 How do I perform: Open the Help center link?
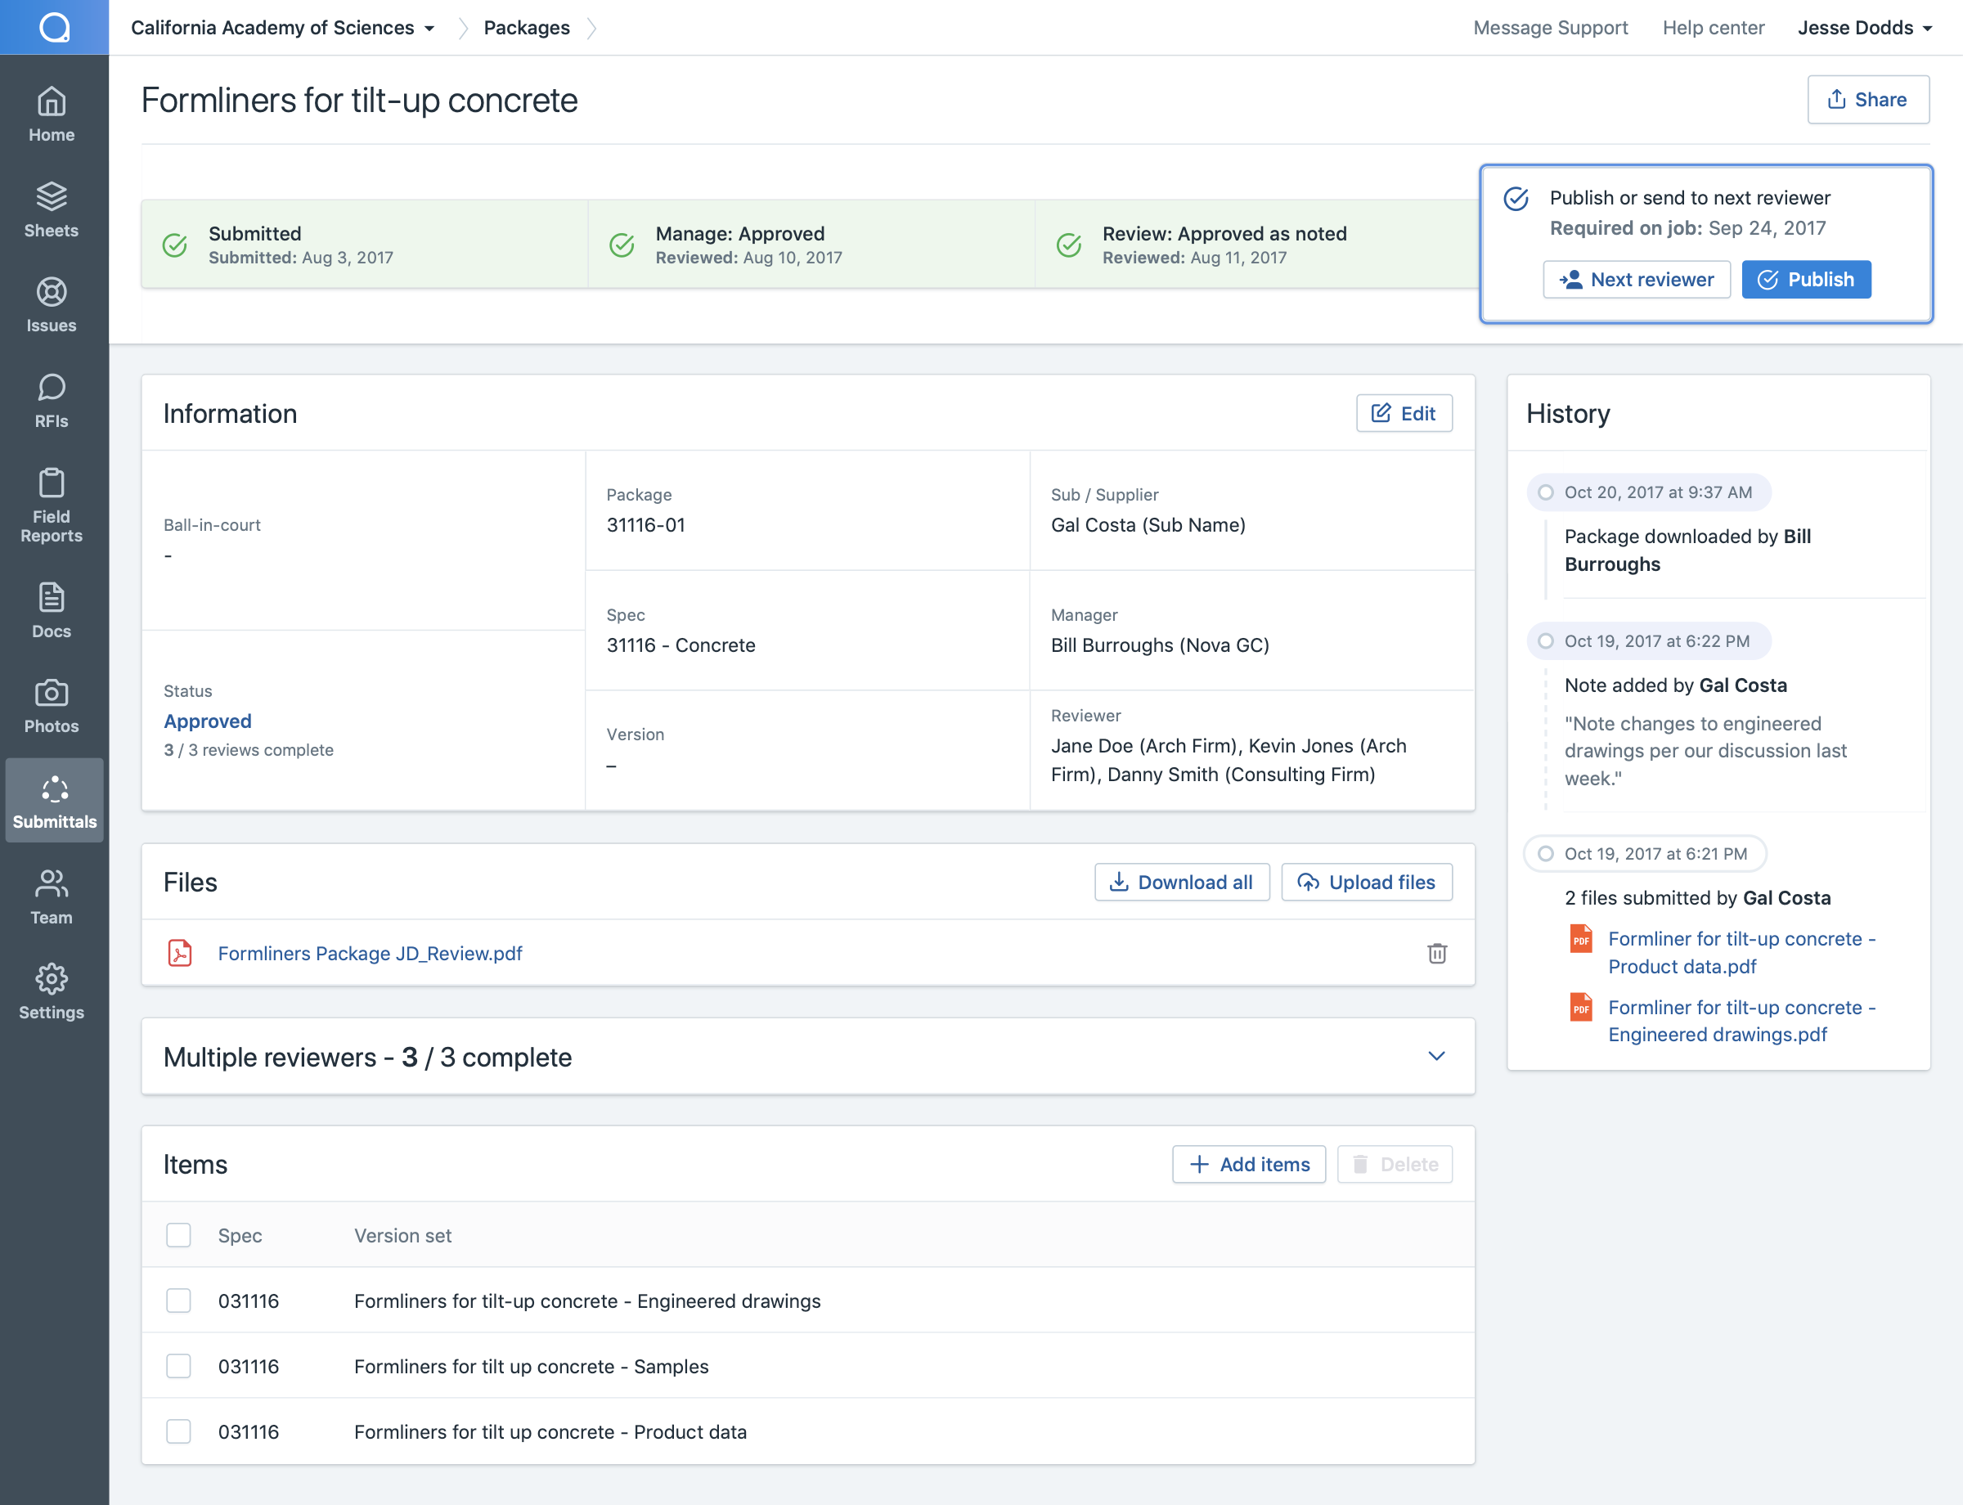pos(1712,28)
